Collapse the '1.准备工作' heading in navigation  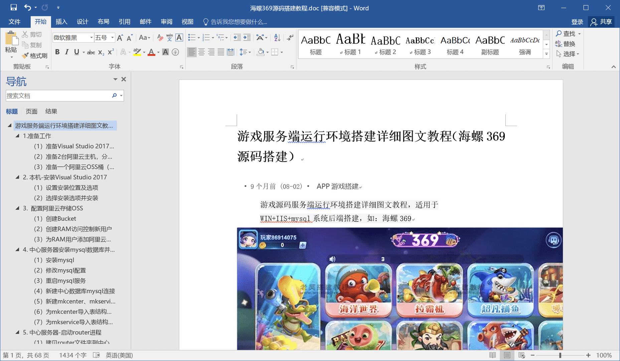click(x=17, y=136)
